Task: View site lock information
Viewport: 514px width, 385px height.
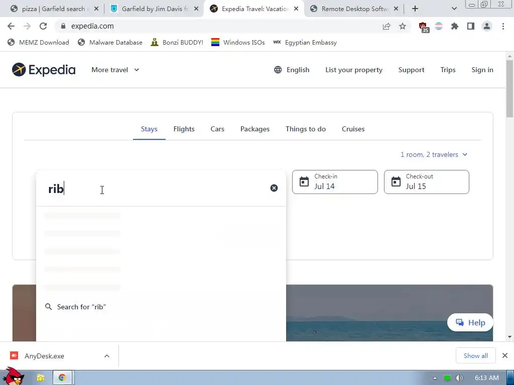Action: (x=63, y=26)
